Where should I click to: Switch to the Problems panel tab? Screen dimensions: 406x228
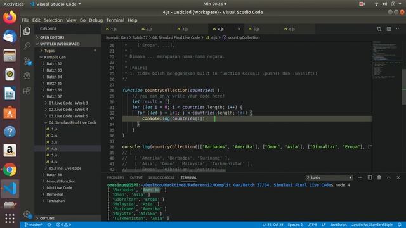[x=115, y=177]
